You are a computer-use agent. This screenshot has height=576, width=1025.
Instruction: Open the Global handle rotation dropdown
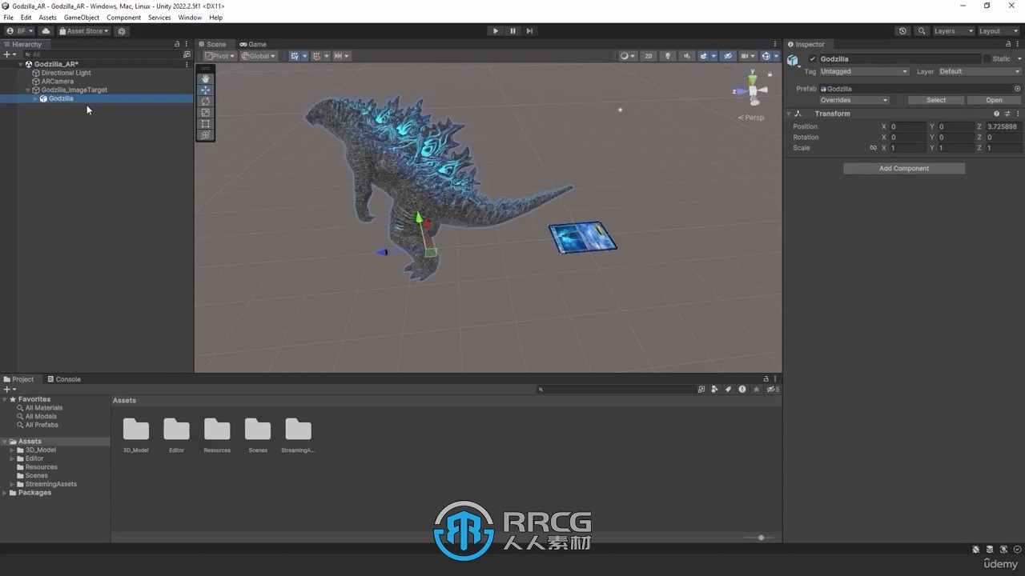[259, 56]
